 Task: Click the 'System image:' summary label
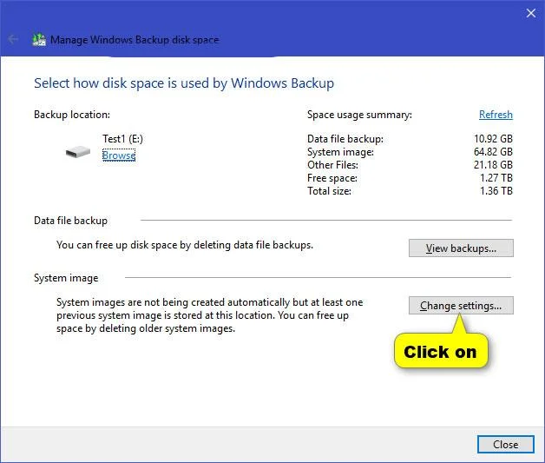pyautogui.click(x=340, y=152)
